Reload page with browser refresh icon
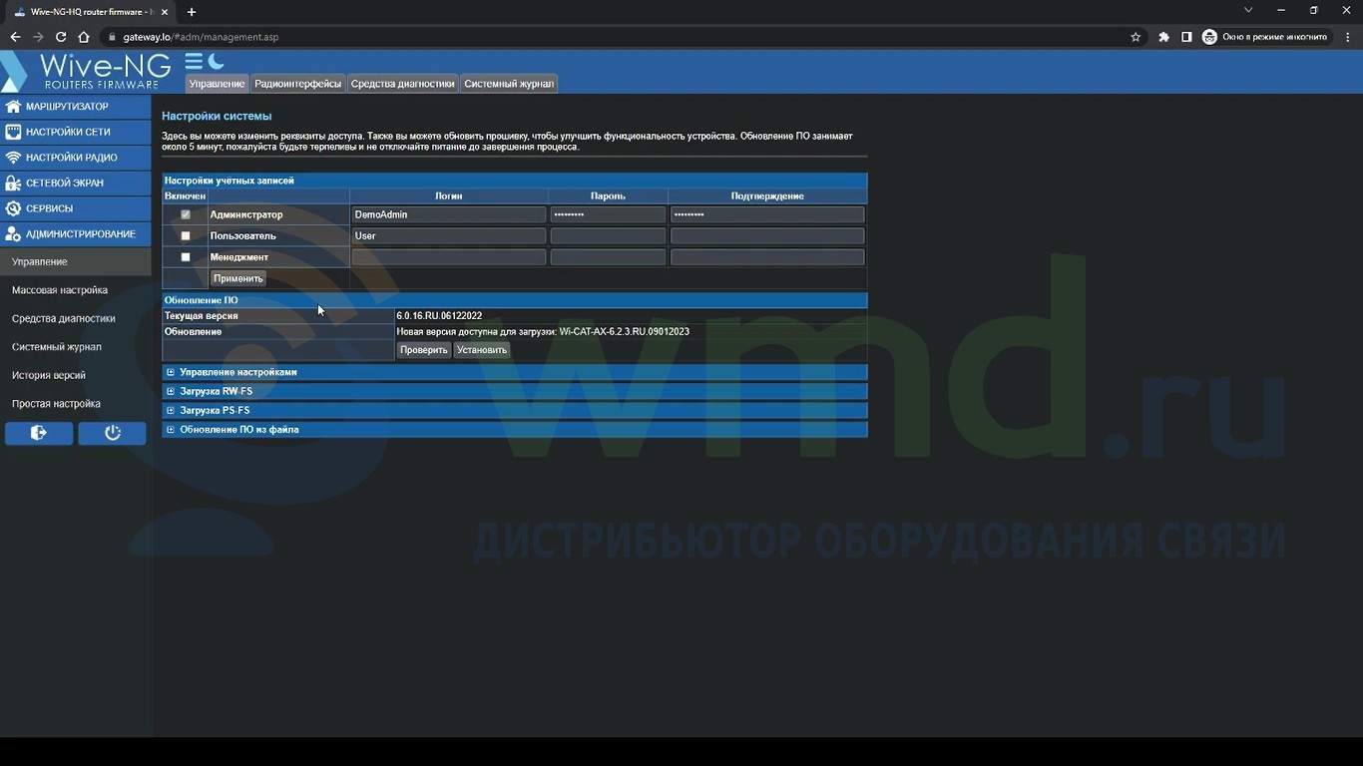 click(x=61, y=37)
